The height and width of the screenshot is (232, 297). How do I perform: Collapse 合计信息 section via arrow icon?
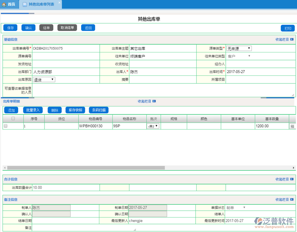pos(292,179)
